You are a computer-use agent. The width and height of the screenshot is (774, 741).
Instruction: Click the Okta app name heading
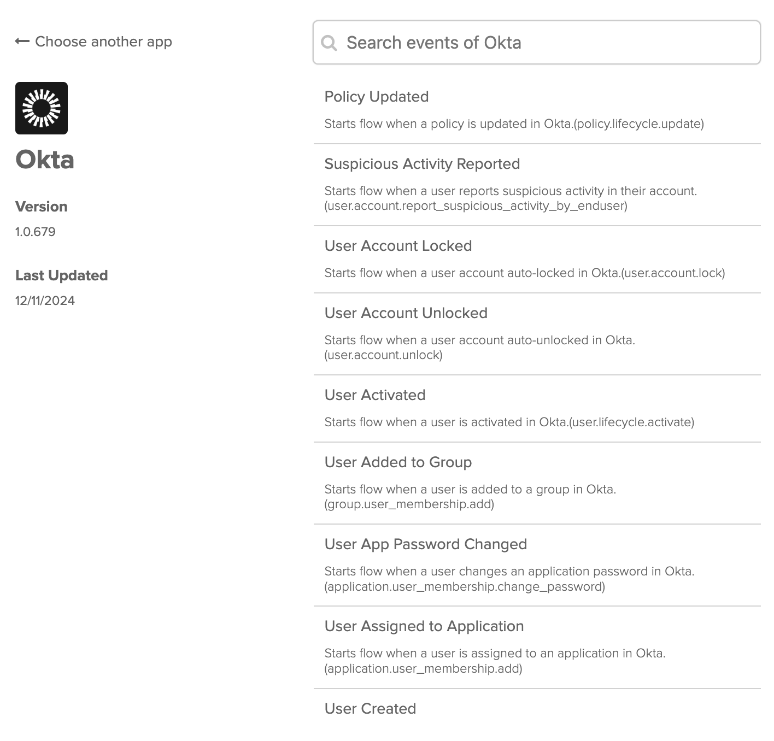pyautogui.click(x=44, y=160)
